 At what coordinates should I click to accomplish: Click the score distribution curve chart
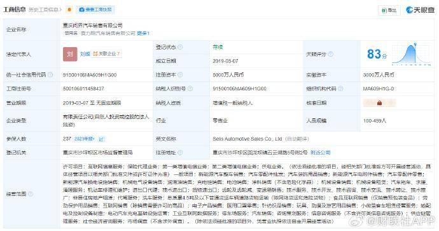[x=412, y=54]
